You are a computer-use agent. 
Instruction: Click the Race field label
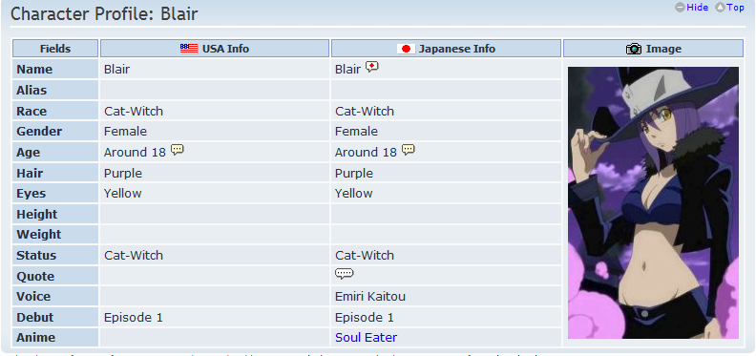click(31, 112)
